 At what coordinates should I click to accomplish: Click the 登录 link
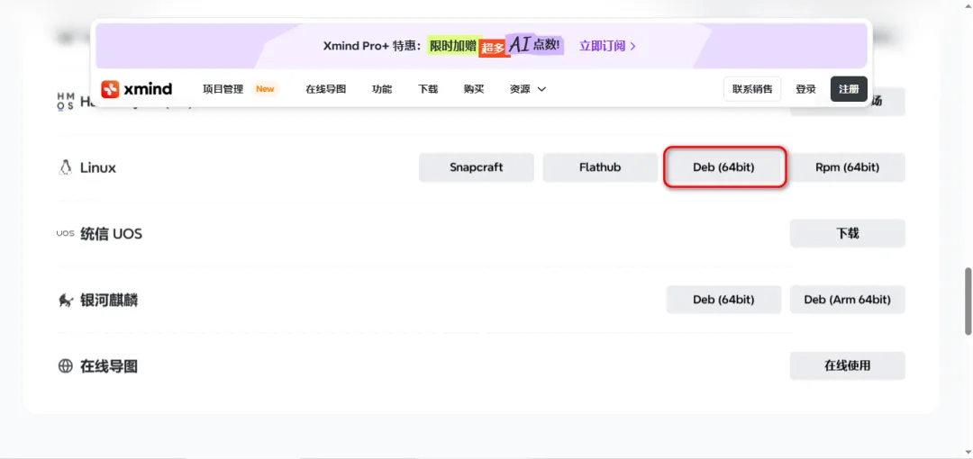805,89
